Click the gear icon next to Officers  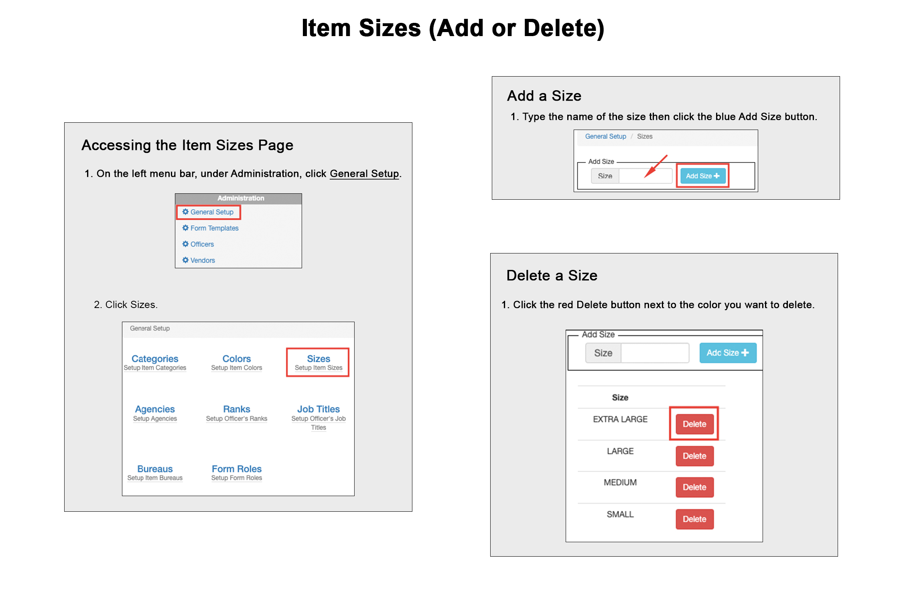pos(185,244)
